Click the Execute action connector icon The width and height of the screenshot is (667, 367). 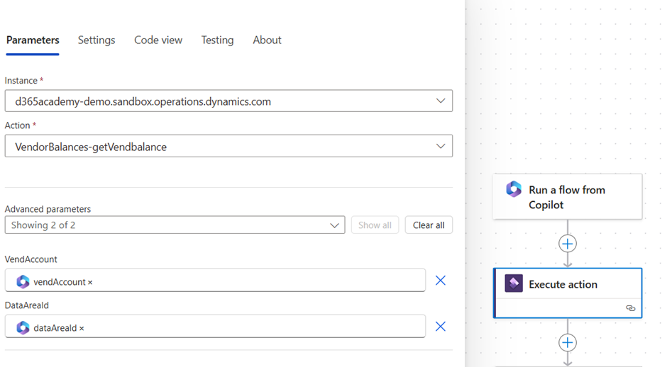514,284
